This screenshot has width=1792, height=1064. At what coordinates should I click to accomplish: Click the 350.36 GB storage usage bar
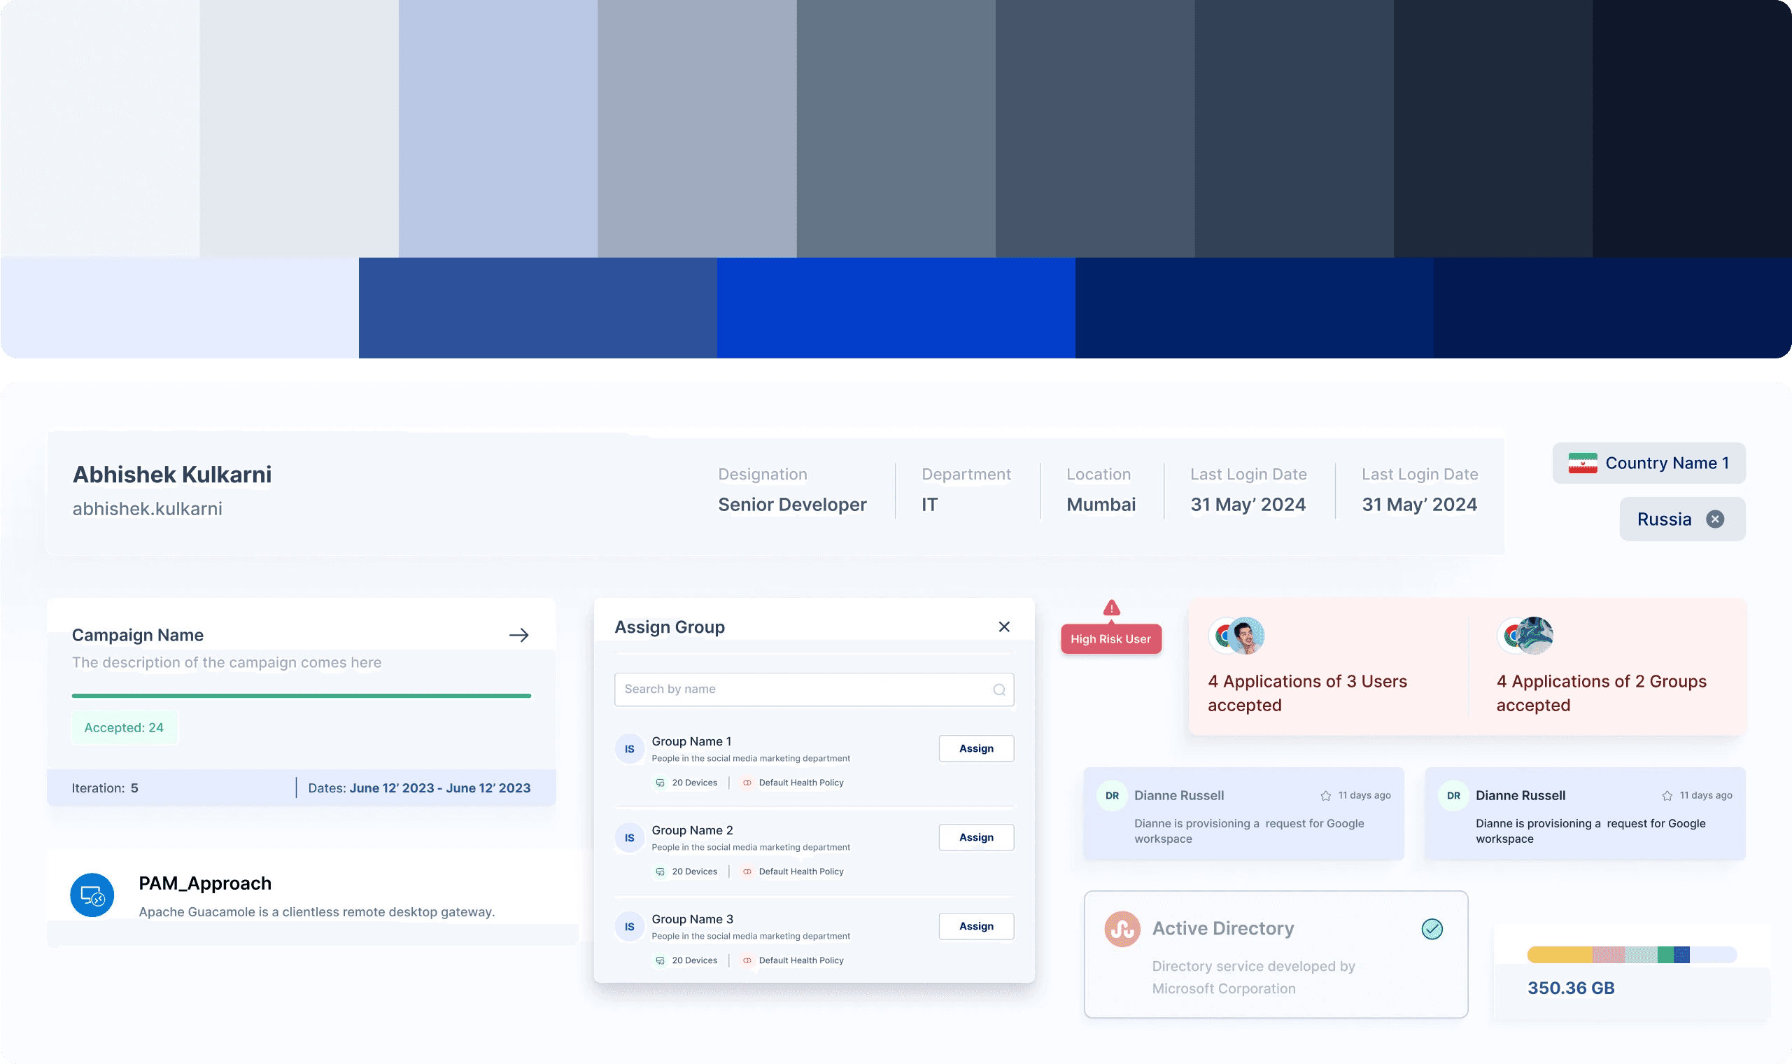click(1632, 954)
